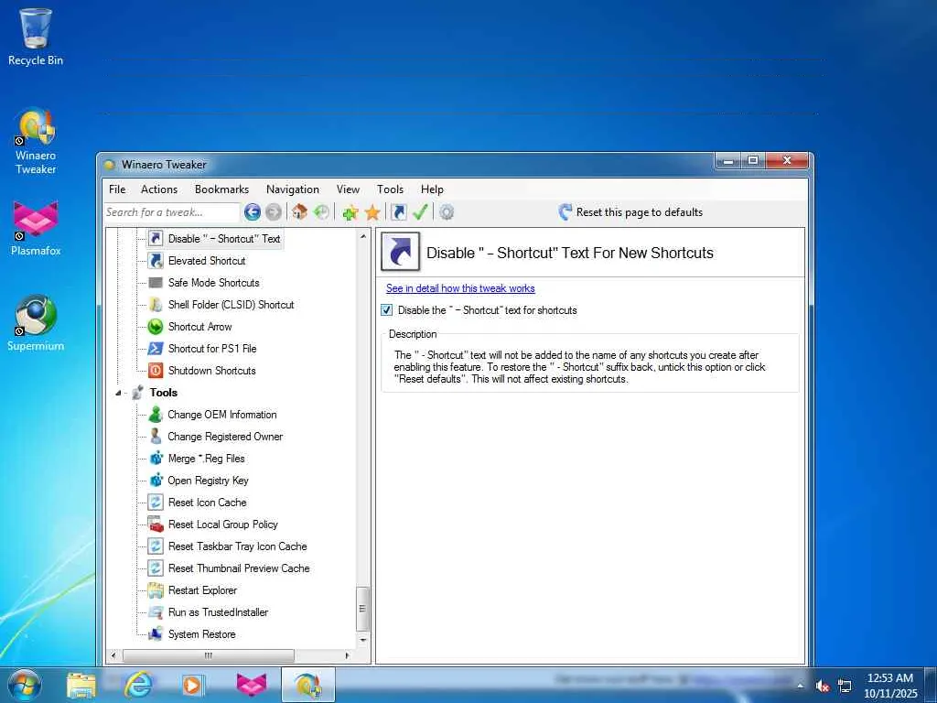This screenshot has height=703, width=937.
Task: Select the Open Registry Key icon
Action: [156, 480]
